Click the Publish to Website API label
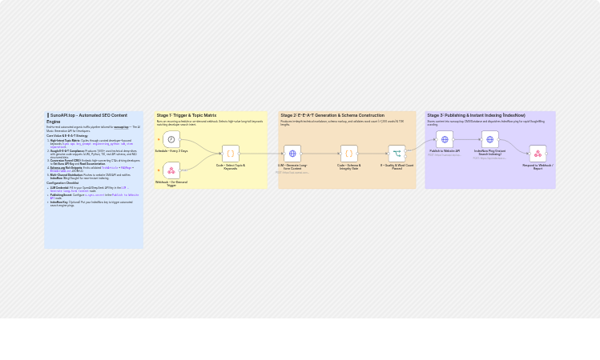The image size is (600, 360). point(445,151)
